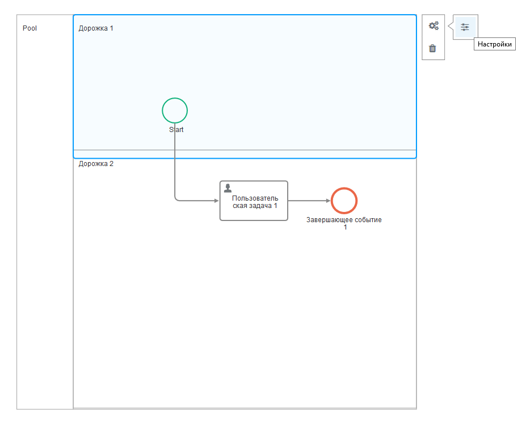Select the Пользовательская задача 1 task

point(254,201)
